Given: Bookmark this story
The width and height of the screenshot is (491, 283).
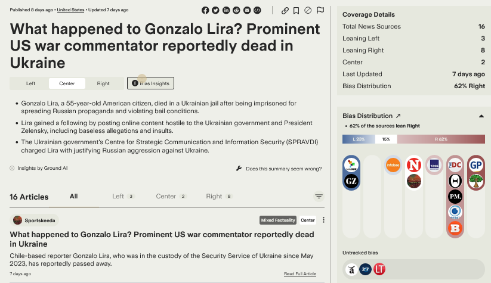Looking at the screenshot, I should (297, 11).
